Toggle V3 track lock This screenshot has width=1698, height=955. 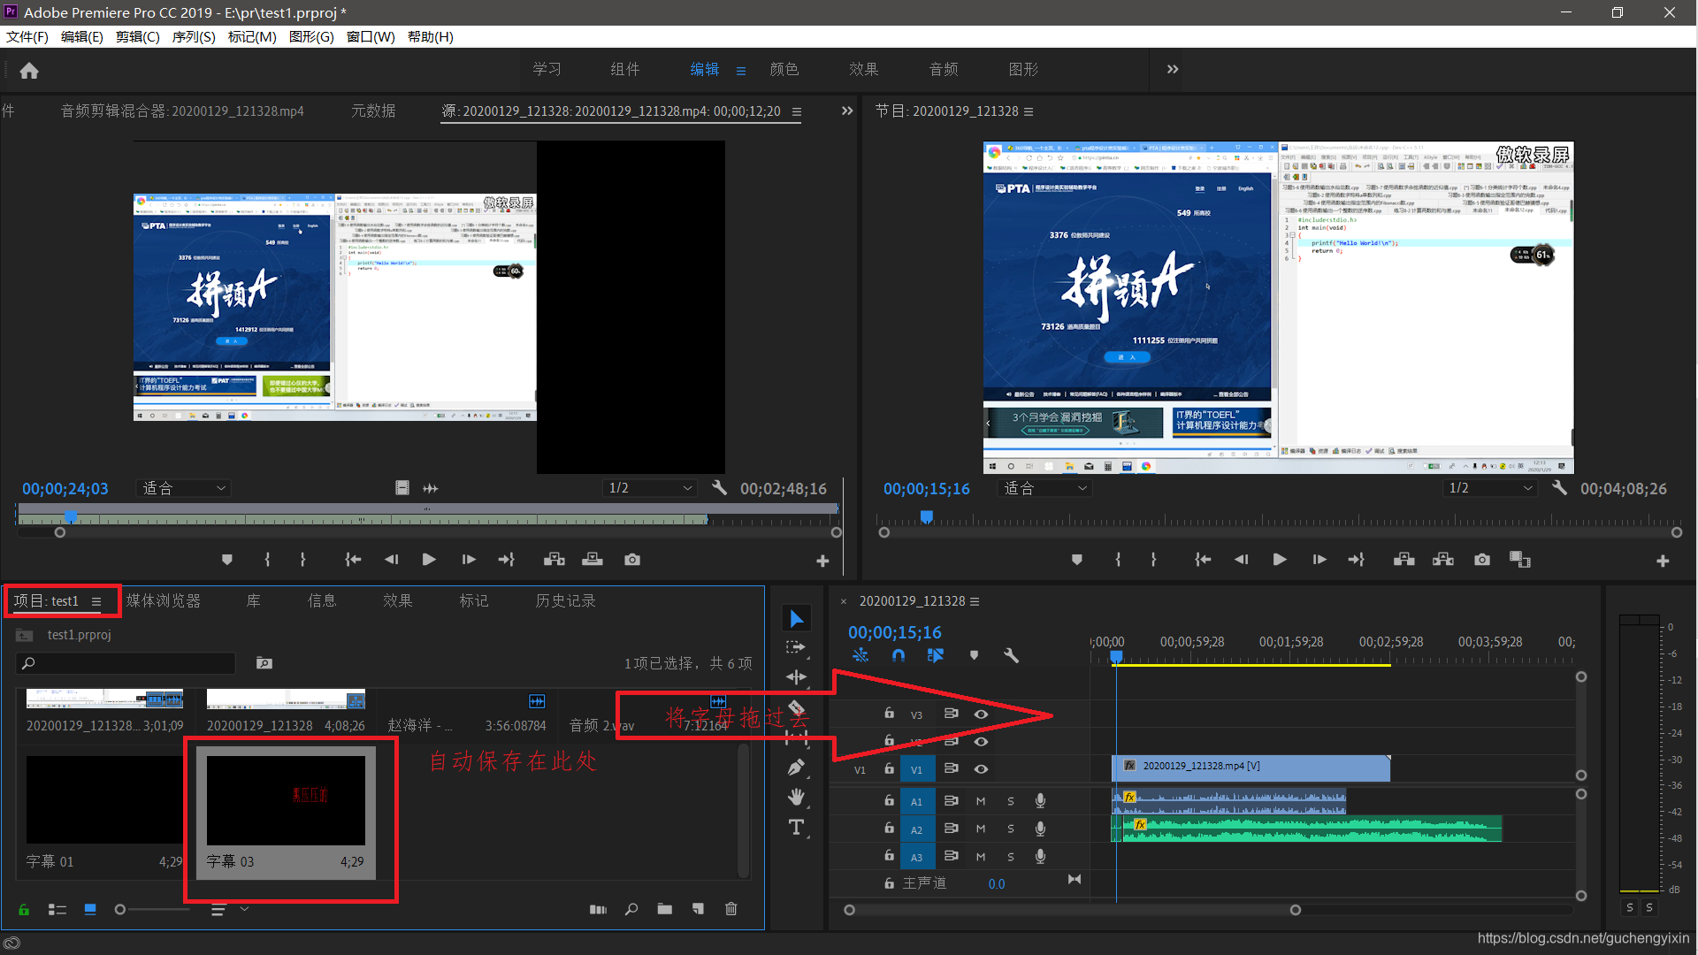(890, 714)
